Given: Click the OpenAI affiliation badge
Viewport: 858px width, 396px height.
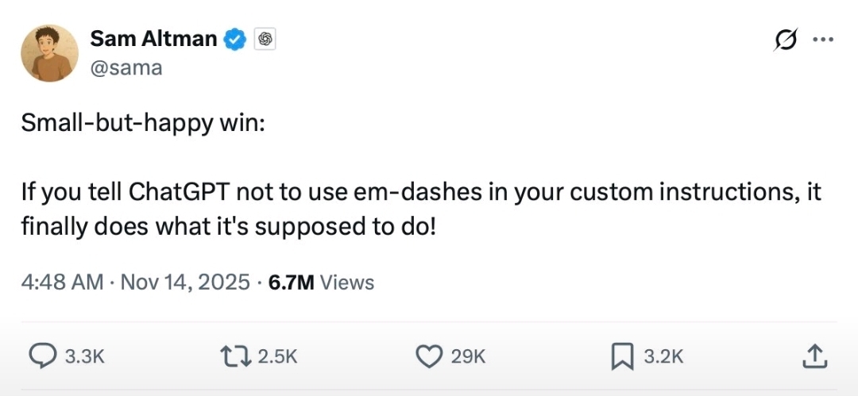Looking at the screenshot, I should [265, 39].
